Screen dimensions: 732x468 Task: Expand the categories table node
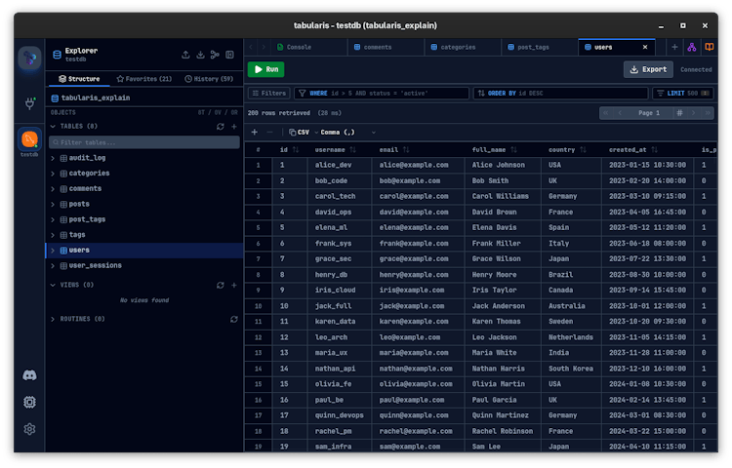pos(53,174)
